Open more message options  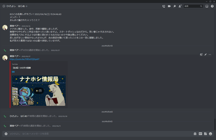210,54
